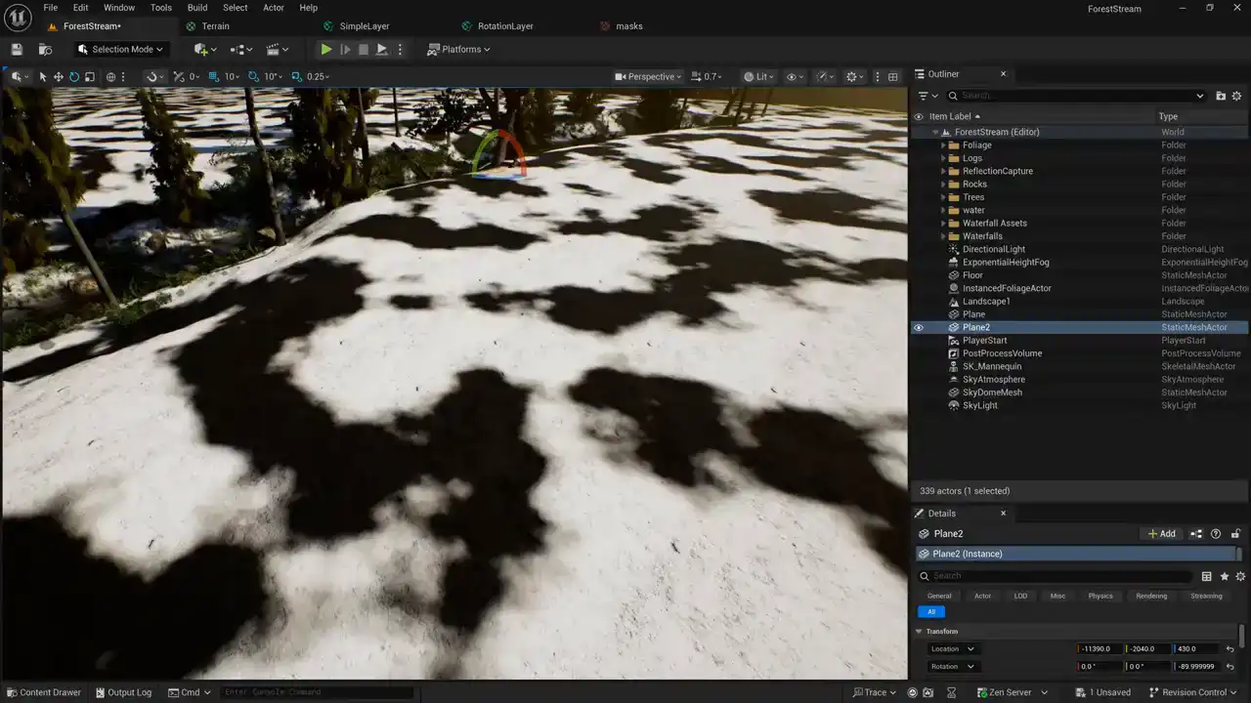This screenshot has height=703, width=1251.
Task: Expand the Waterfalls folder
Action: coord(944,236)
